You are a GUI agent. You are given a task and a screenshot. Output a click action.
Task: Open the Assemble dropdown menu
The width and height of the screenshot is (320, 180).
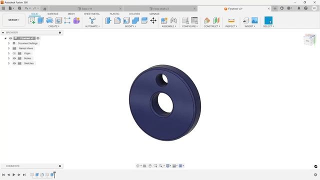[169, 26]
